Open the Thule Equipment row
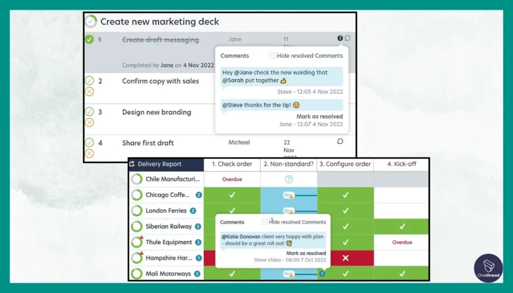 tap(169, 242)
